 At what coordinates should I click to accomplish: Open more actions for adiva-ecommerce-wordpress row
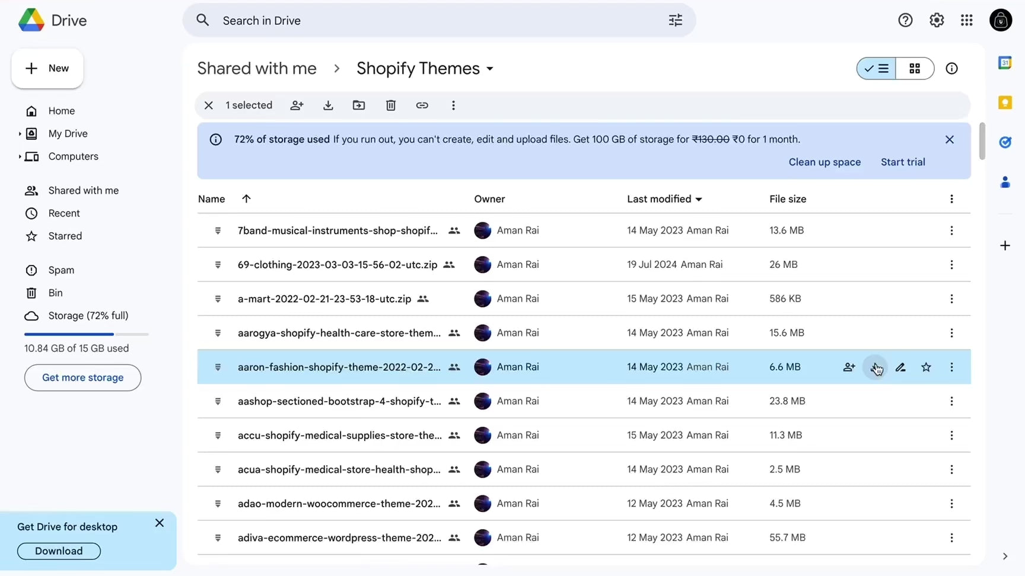pos(951,538)
